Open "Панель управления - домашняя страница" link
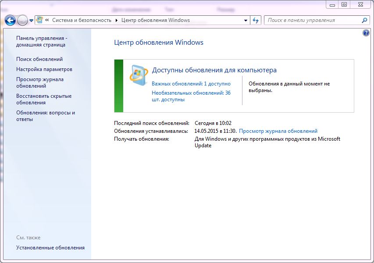This screenshot has height=263, width=374. click(x=42, y=41)
